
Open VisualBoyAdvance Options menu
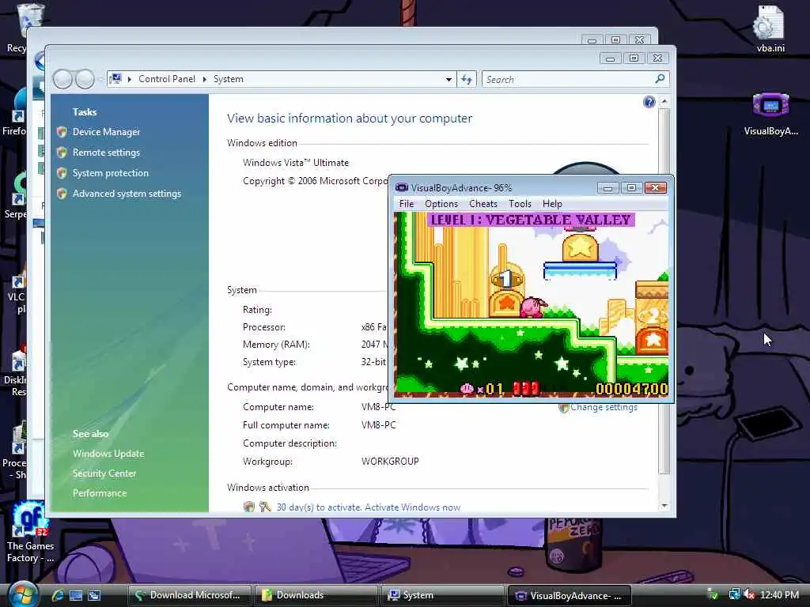click(x=441, y=204)
